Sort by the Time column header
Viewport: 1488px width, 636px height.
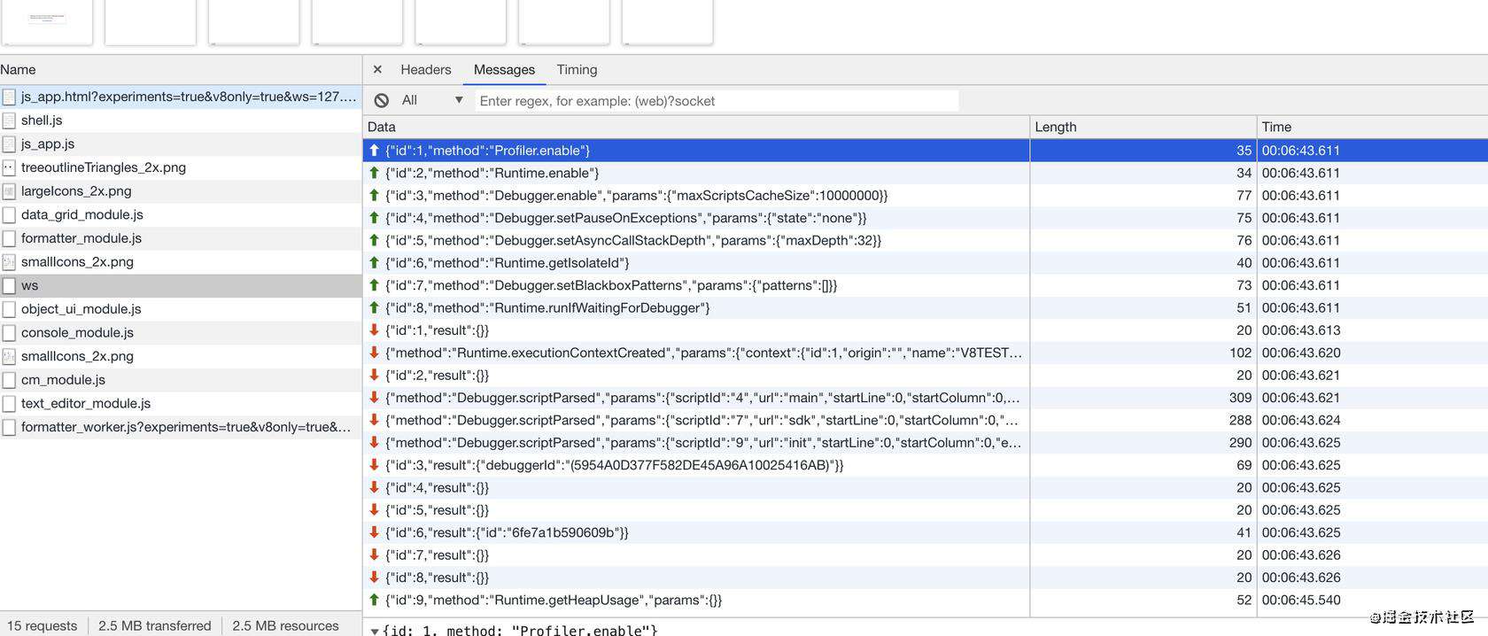click(1372, 127)
